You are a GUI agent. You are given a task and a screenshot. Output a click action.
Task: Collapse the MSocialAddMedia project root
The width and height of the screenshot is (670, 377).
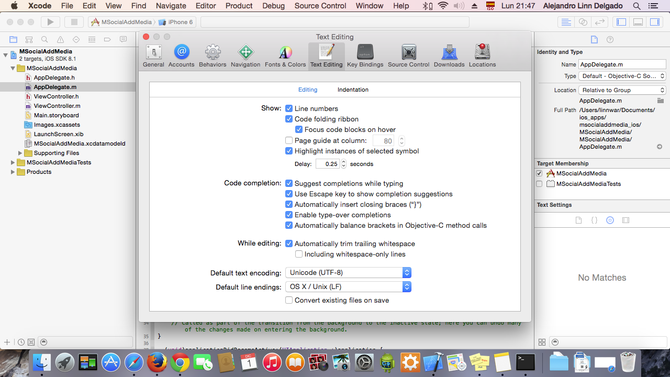pyautogui.click(x=6, y=54)
